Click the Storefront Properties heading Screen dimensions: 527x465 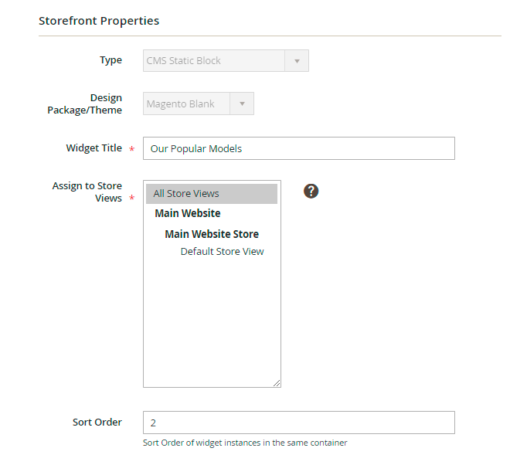[x=99, y=21]
